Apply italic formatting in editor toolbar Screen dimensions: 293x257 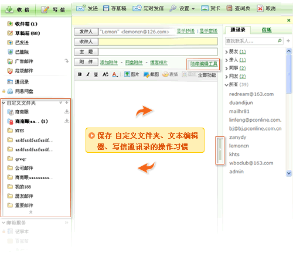point(88,74)
